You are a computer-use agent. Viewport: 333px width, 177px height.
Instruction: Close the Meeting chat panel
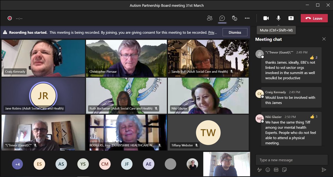point(324,39)
